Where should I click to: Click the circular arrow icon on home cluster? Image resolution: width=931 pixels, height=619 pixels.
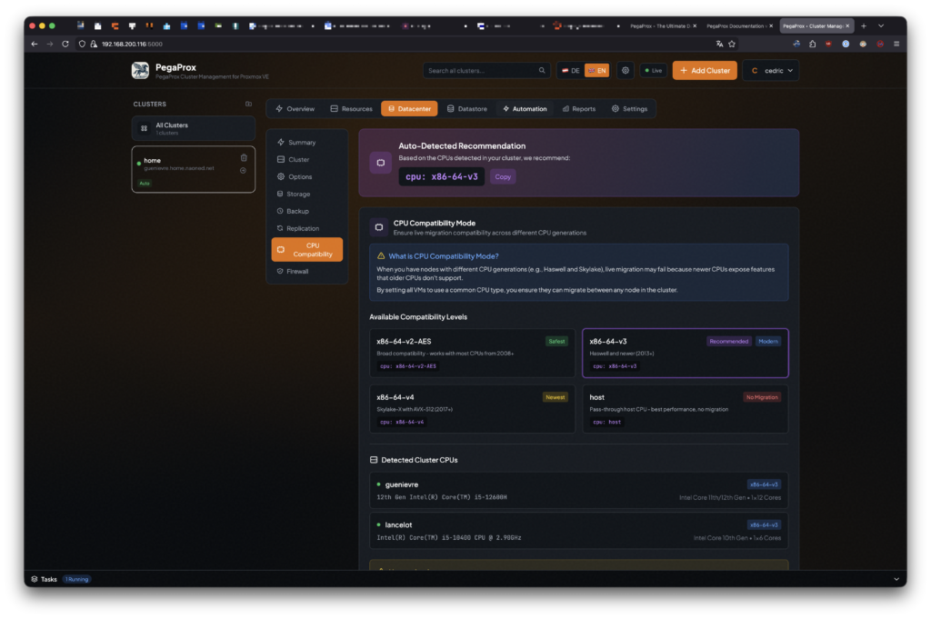244,170
